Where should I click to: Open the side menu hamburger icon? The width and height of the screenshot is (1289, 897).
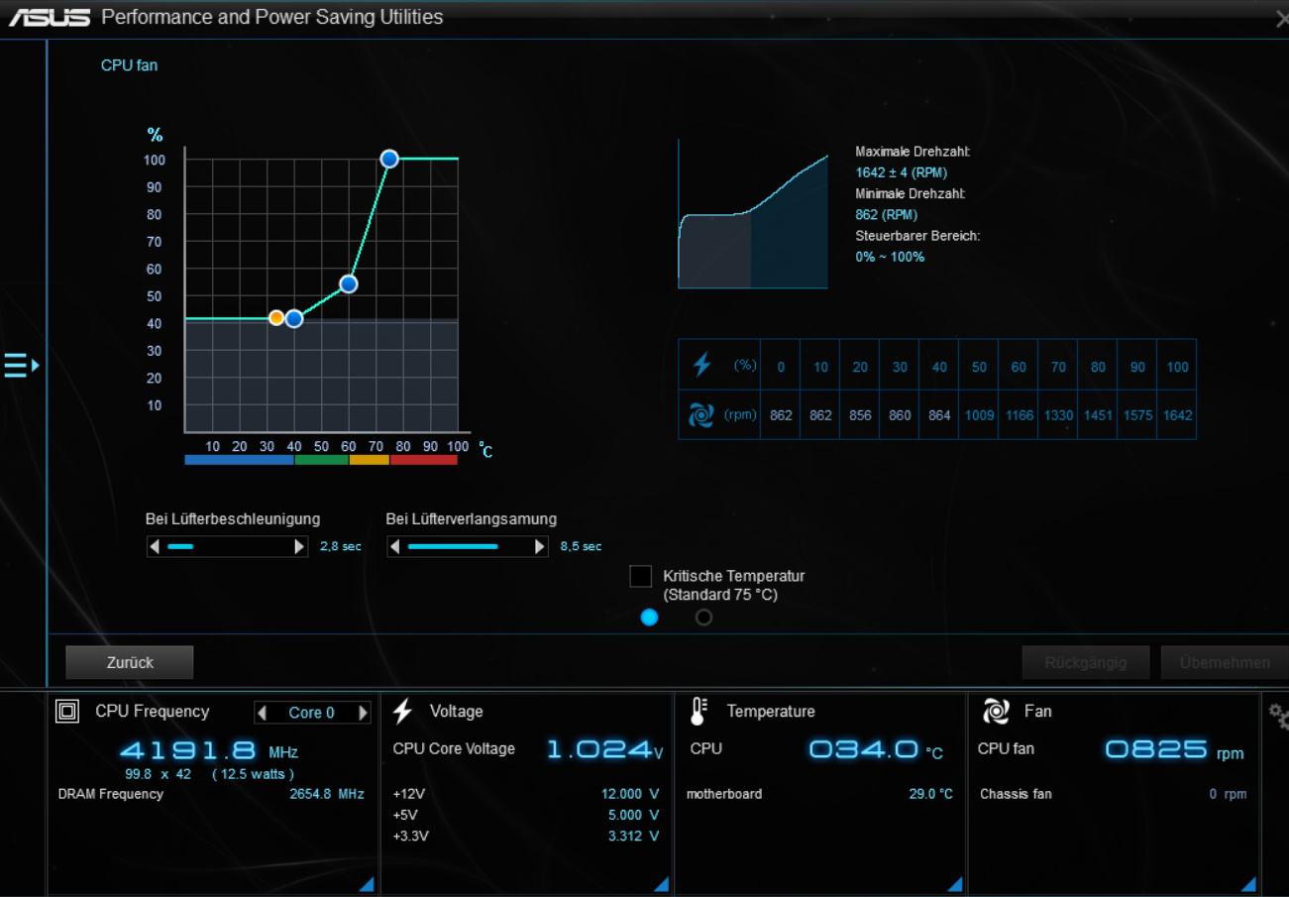[21, 366]
